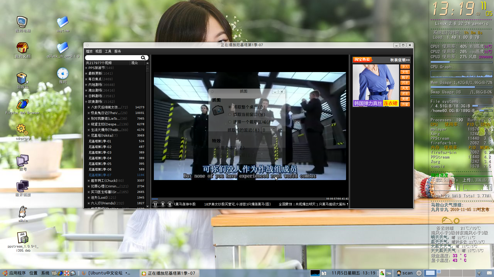494x277 pixels.
Task: Open the 位置 panel menu
Action: (33, 273)
